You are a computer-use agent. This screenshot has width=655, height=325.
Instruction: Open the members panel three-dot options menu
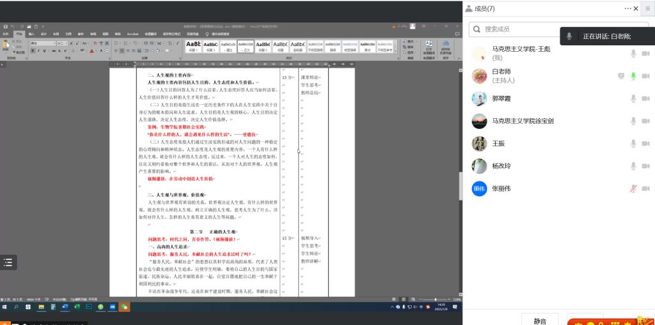point(627,8)
